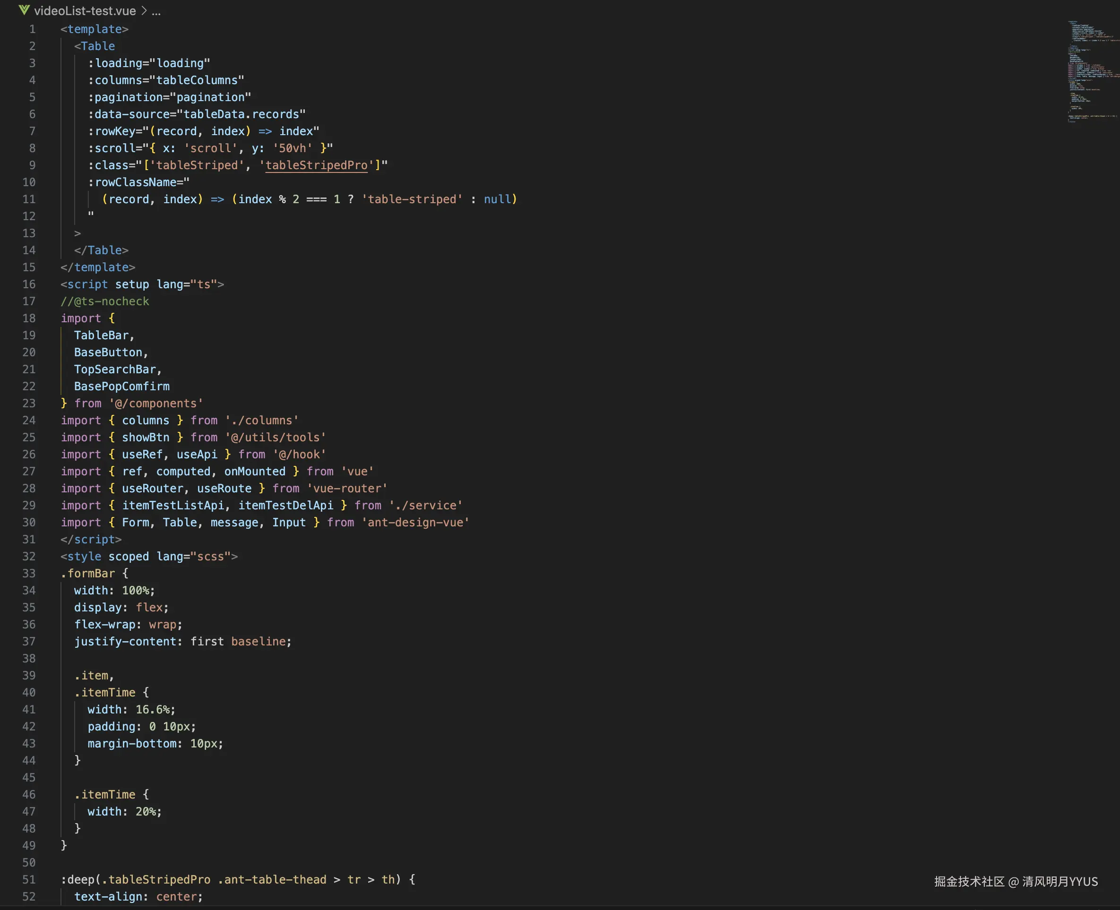Click the .formBar selector
The width and height of the screenshot is (1120, 910).
pos(87,574)
